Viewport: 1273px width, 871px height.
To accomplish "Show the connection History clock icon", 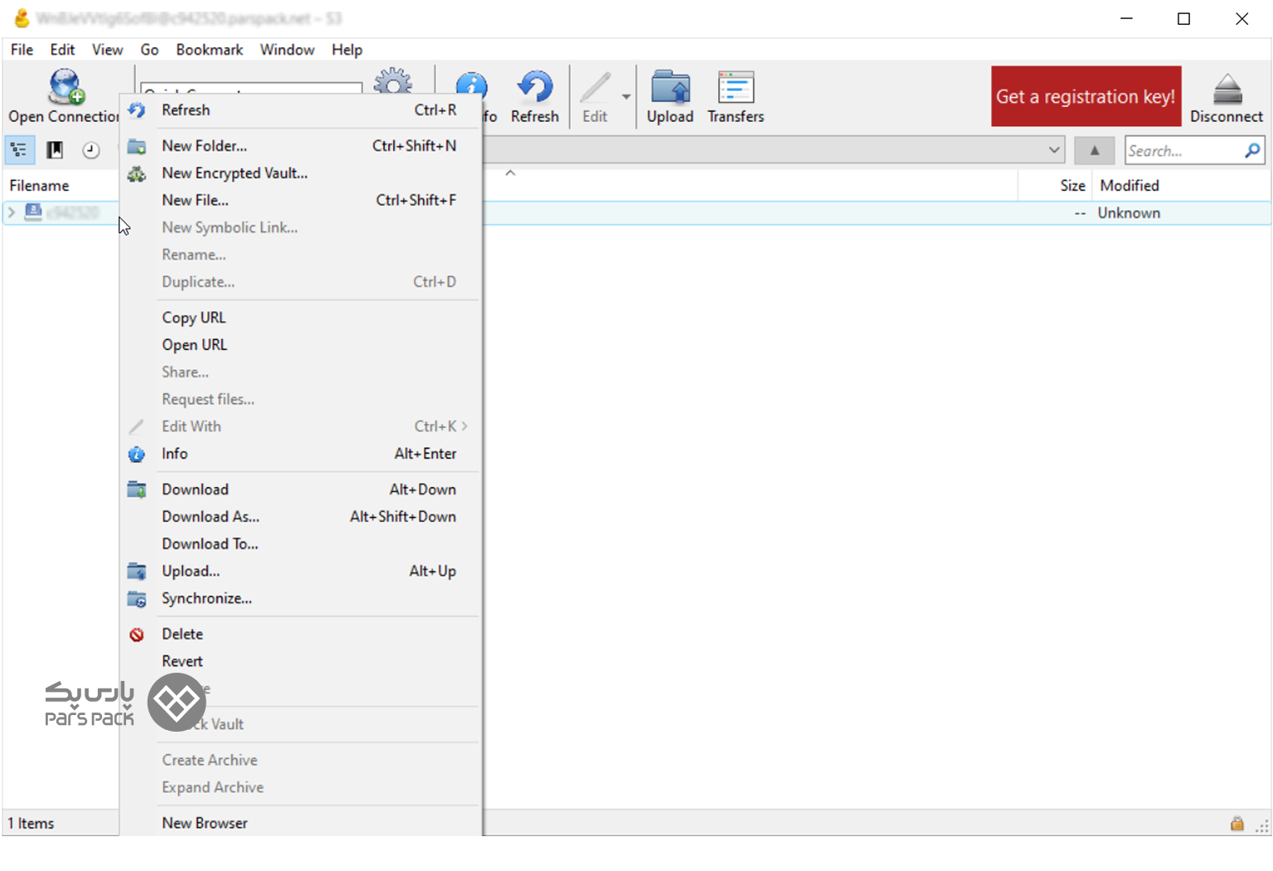I will (90, 150).
